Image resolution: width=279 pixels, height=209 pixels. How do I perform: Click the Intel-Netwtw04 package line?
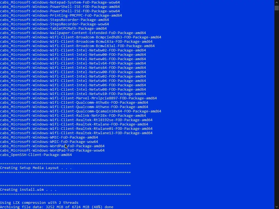pos(73,81)
